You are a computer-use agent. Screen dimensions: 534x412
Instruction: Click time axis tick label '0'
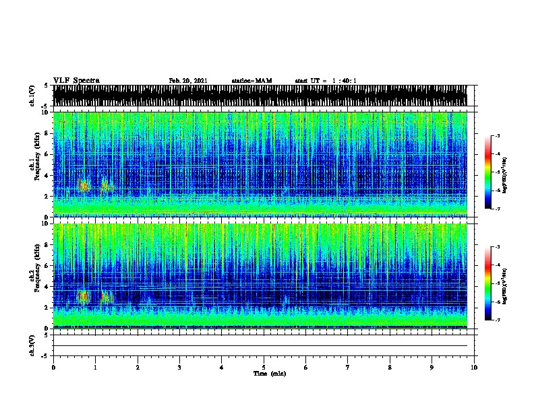click(53, 367)
